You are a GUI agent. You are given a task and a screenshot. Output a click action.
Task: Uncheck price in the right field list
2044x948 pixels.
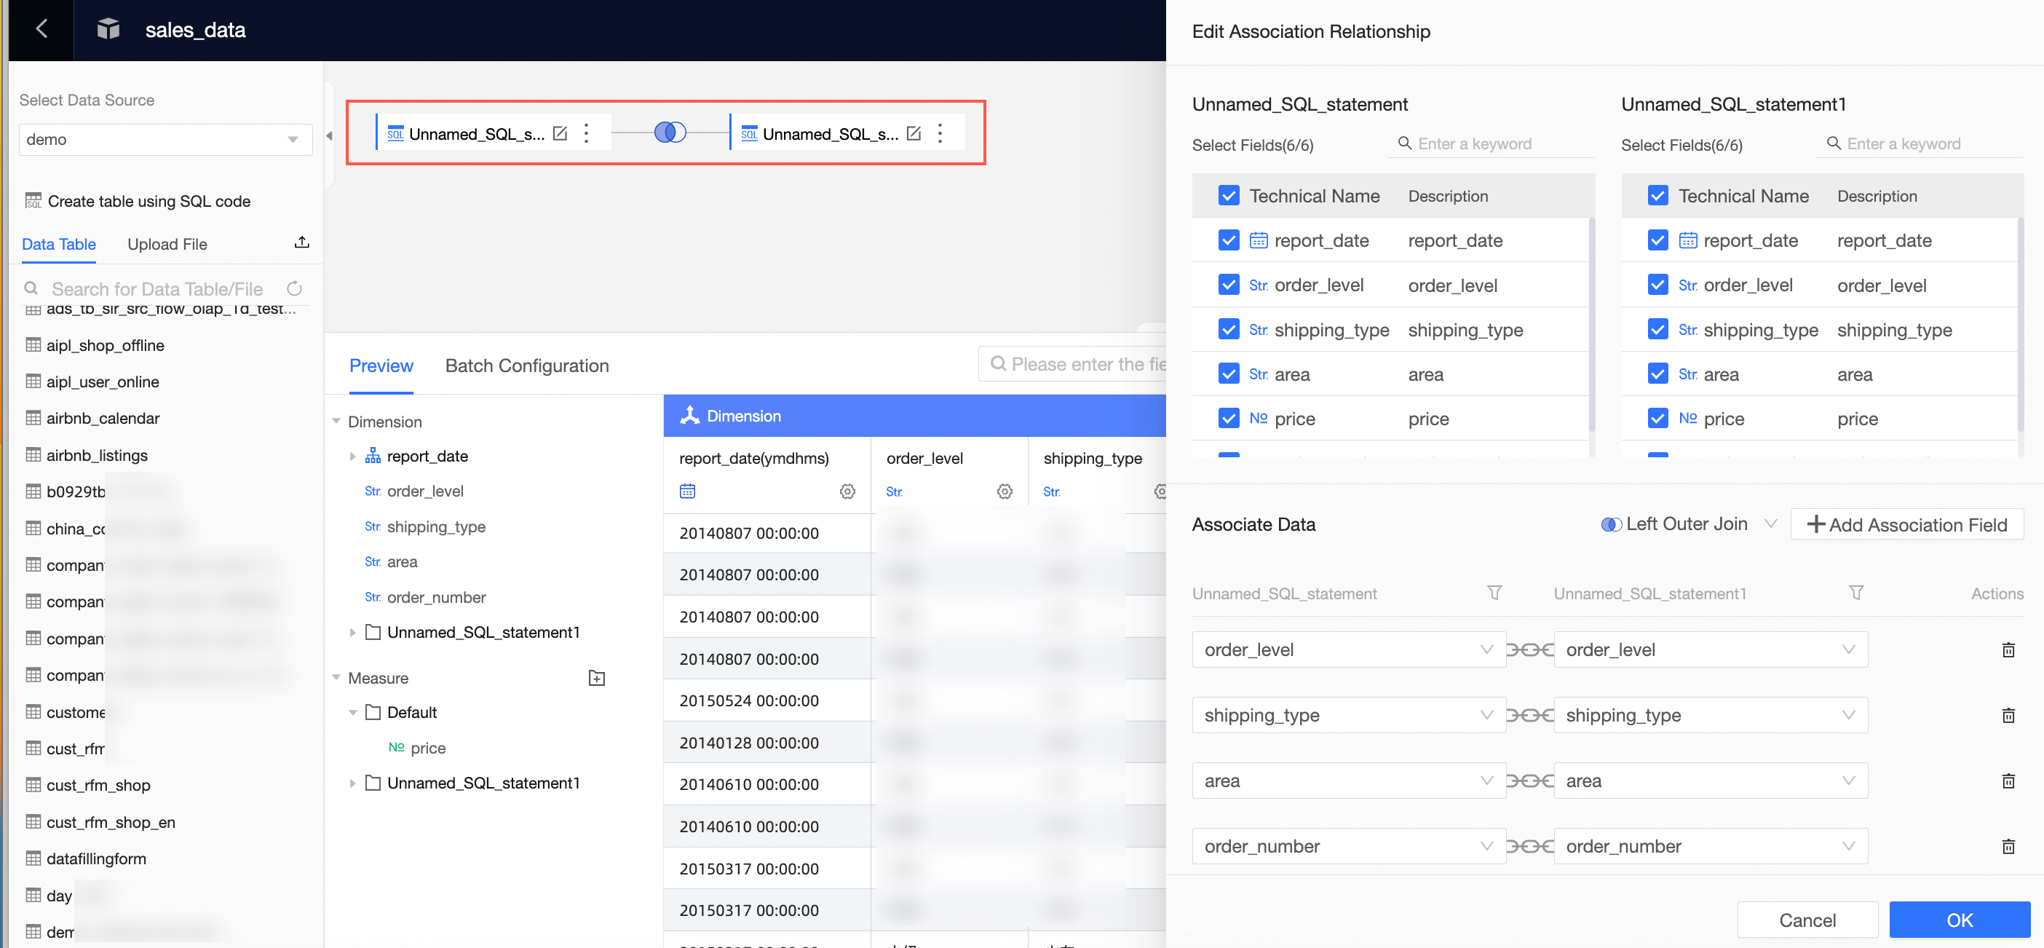[1657, 419]
